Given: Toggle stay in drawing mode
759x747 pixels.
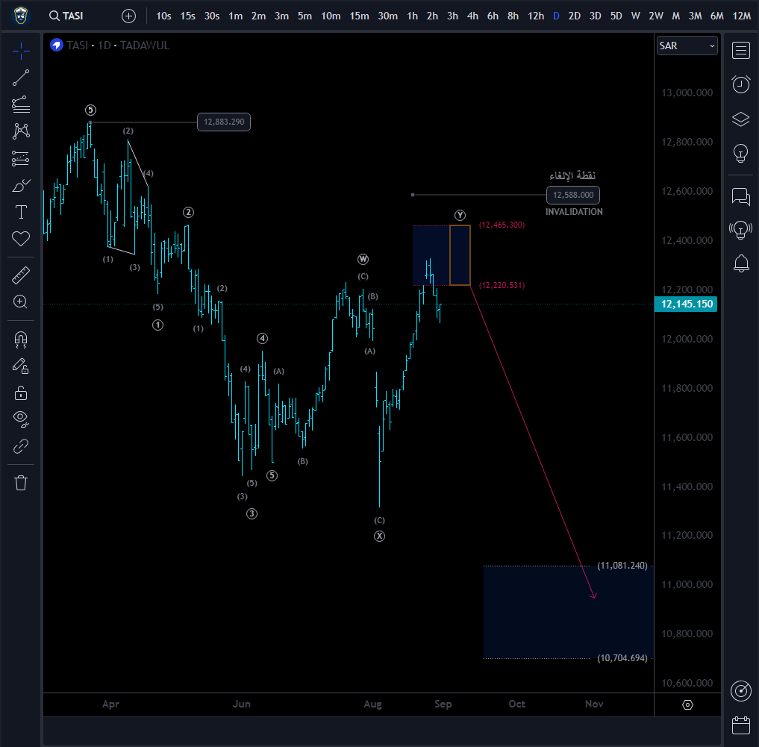Looking at the screenshot, I should coord(21,366).
